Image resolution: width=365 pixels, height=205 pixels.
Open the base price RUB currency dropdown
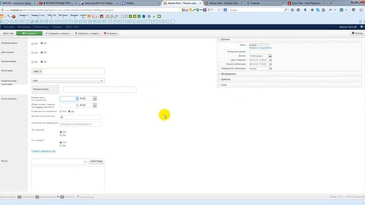point(95,99)
